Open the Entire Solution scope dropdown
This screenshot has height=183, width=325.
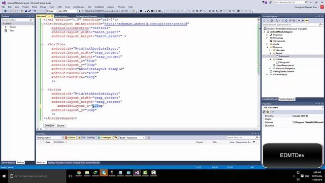tap(50, 138)
